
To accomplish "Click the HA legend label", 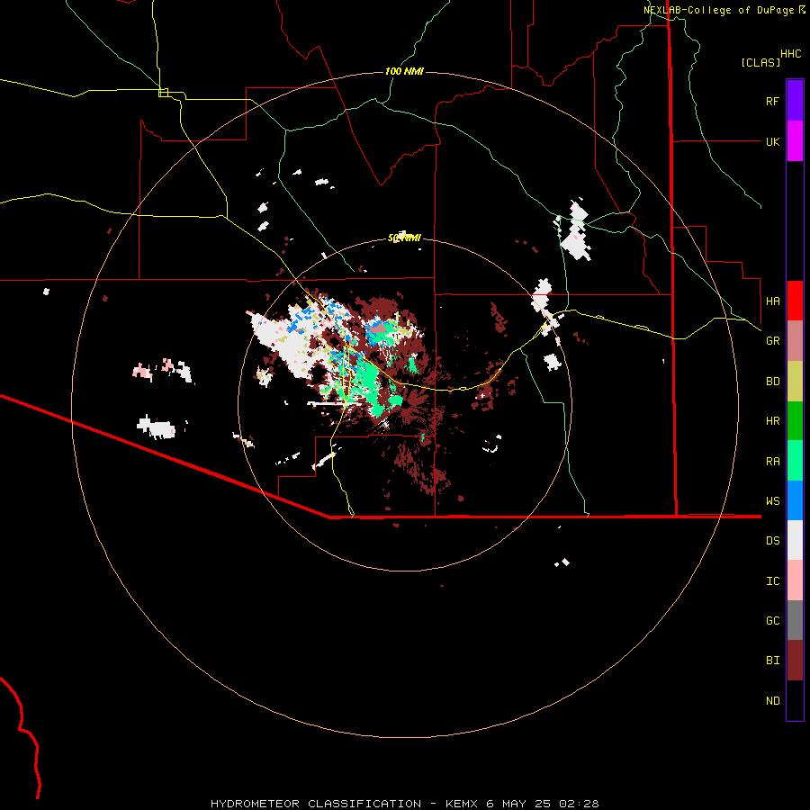I will click(772, 301).
